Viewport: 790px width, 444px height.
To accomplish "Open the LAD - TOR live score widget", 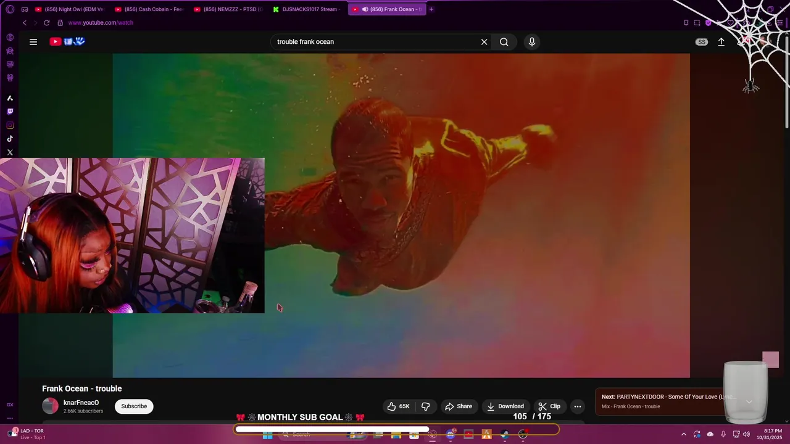I will coord(27,434).
